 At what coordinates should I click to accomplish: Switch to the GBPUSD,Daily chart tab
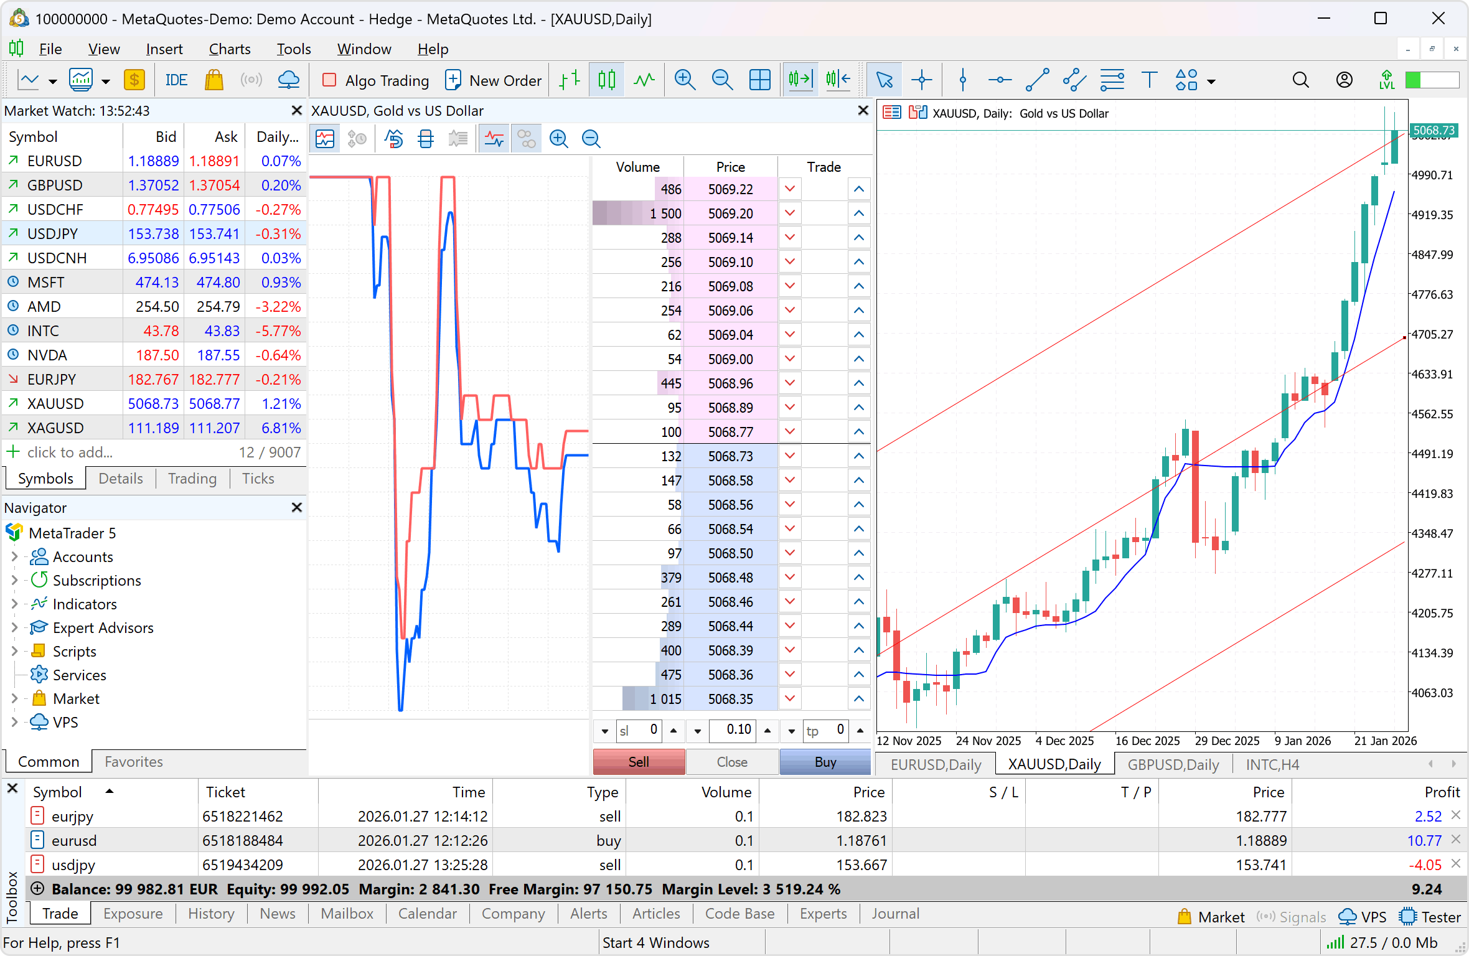pos(1173,764)
